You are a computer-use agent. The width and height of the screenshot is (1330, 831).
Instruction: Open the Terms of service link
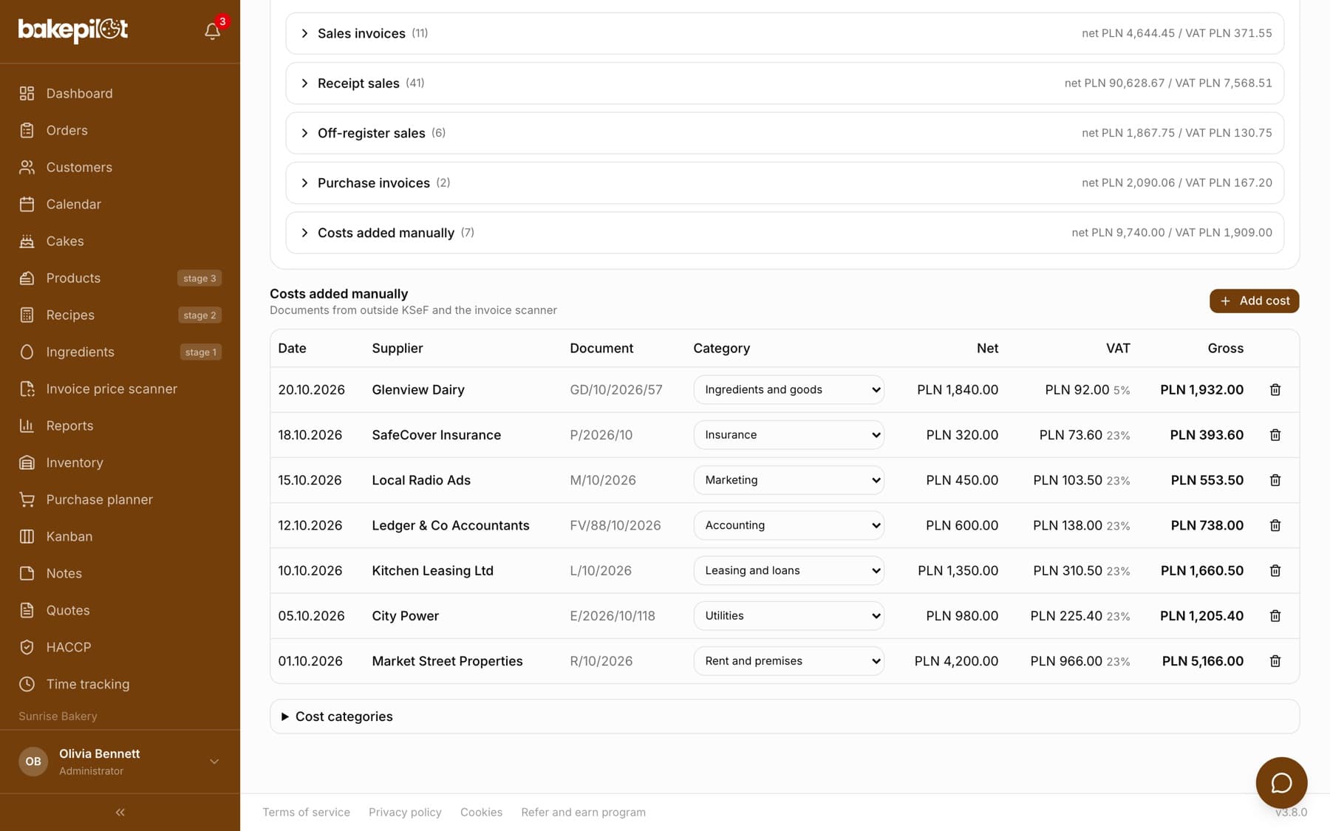(x=306, y=812)
